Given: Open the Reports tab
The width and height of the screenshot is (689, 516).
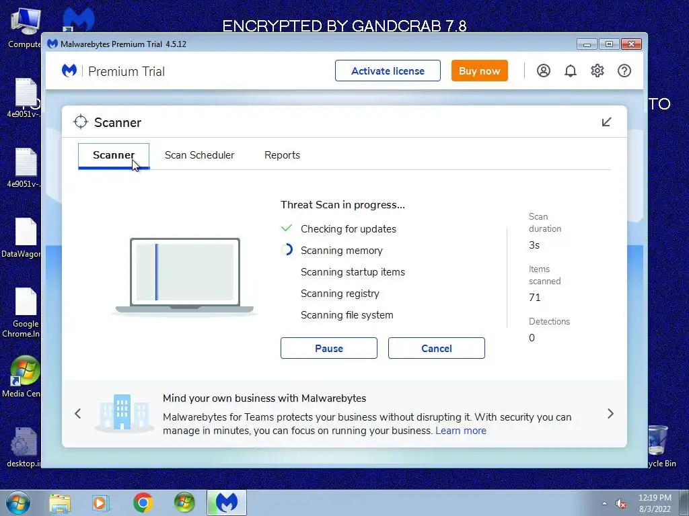Looking at the screenshot, I should tap(282, 155).
